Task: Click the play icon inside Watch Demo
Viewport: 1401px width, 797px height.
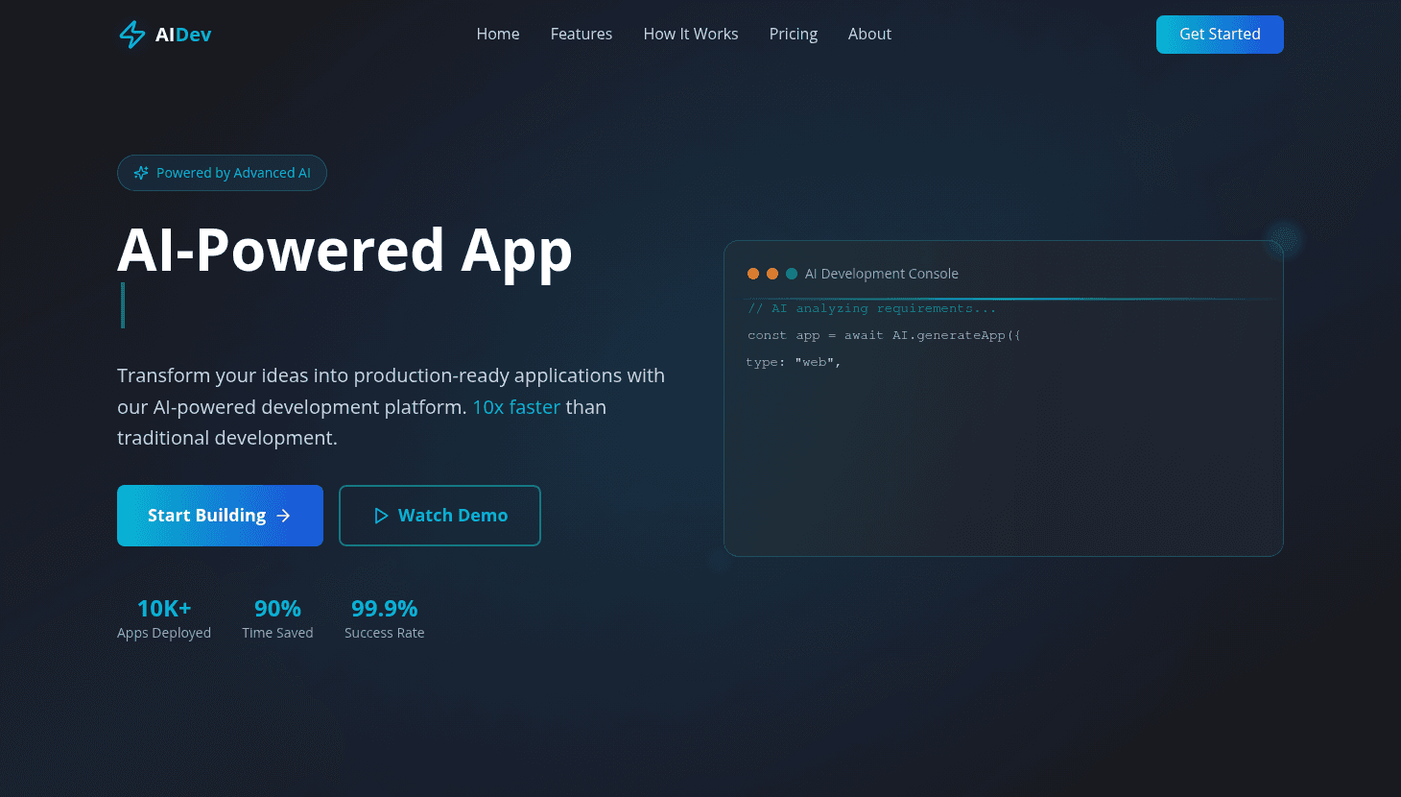Action: 382,516
